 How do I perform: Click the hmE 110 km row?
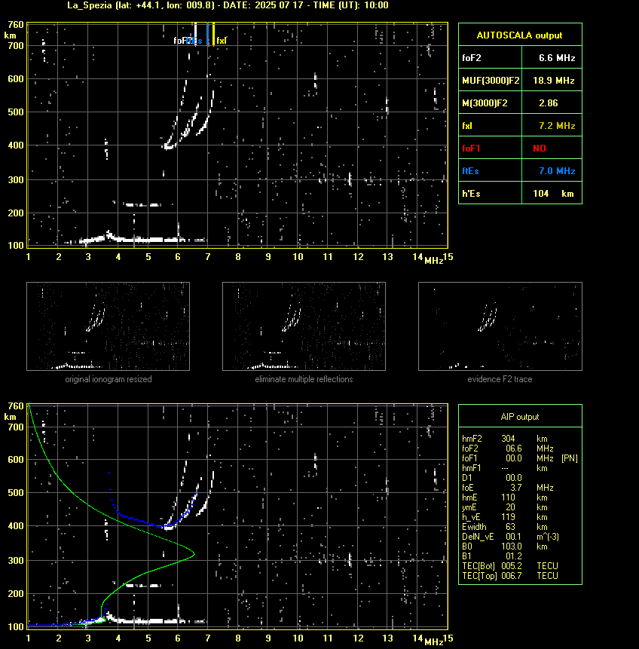505,497
